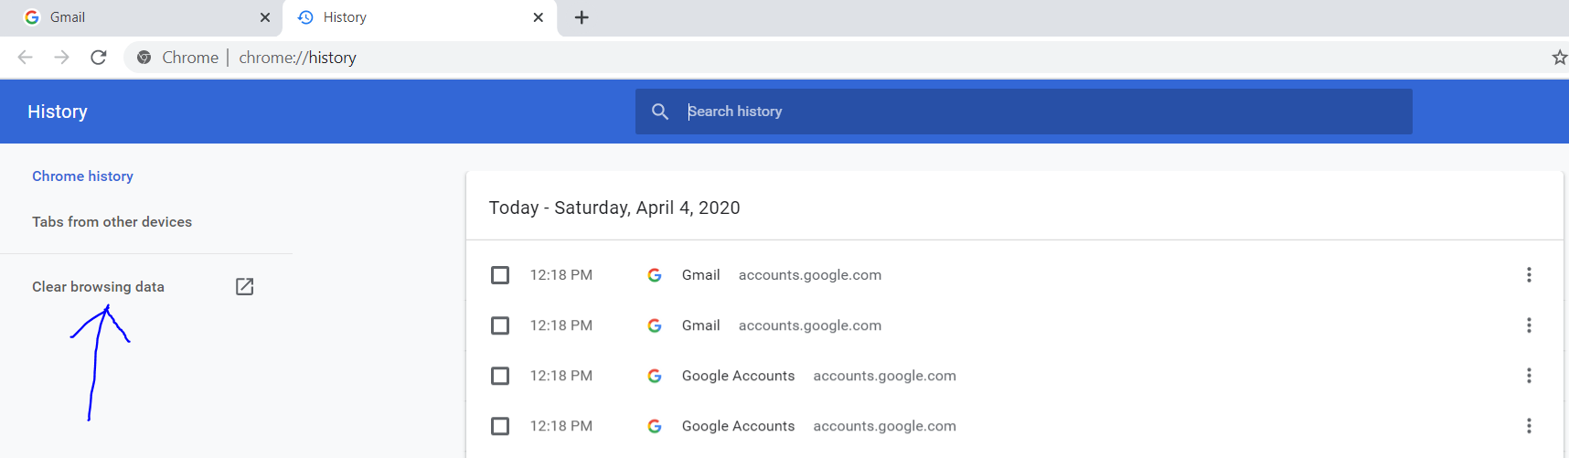
Task: Select the second Gmail entry checkbox
Action: coord(500,325)
